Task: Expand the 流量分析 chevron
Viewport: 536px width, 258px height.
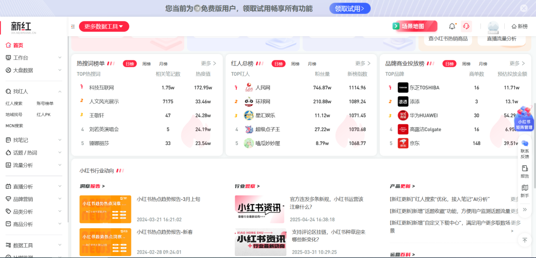Action: click(60, 165)
